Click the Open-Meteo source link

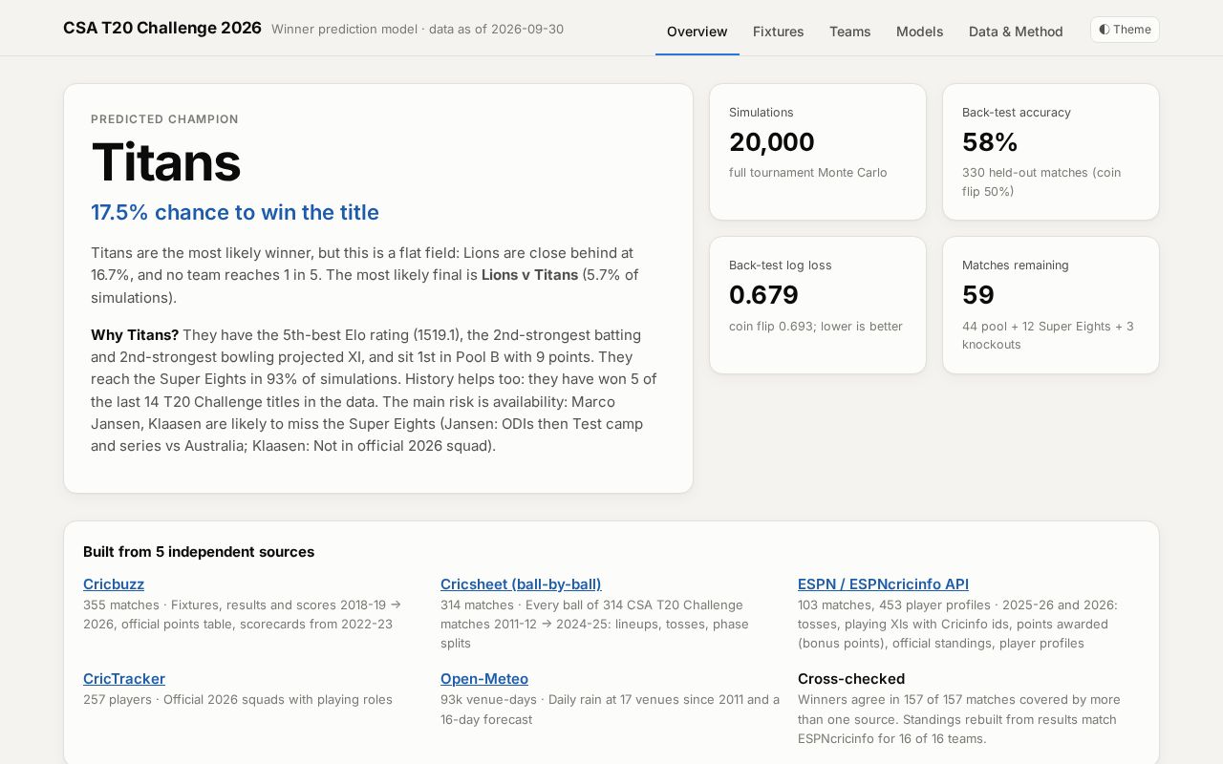[x=484, y=678]
